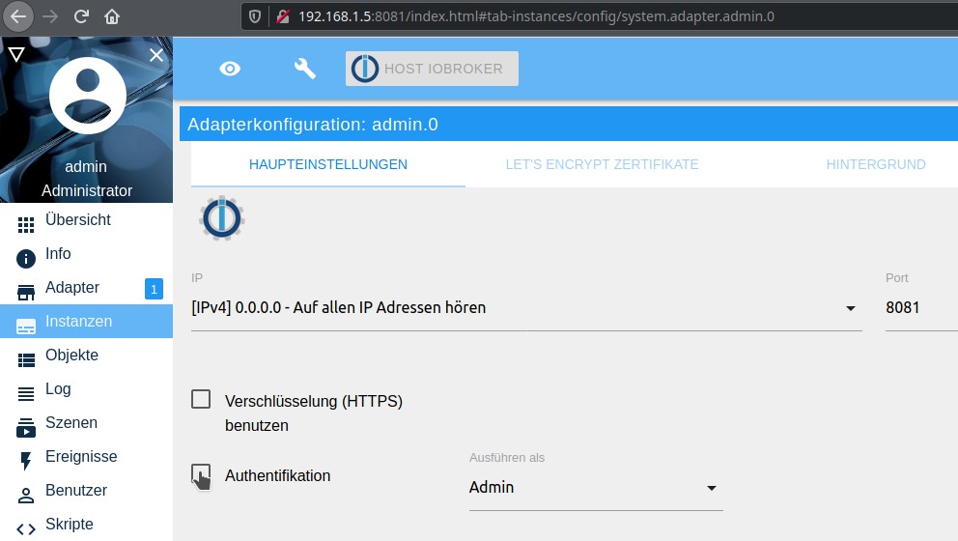Open the Log page from sidebar
This screenshot has width=958, height=541.
pos(58,389)
